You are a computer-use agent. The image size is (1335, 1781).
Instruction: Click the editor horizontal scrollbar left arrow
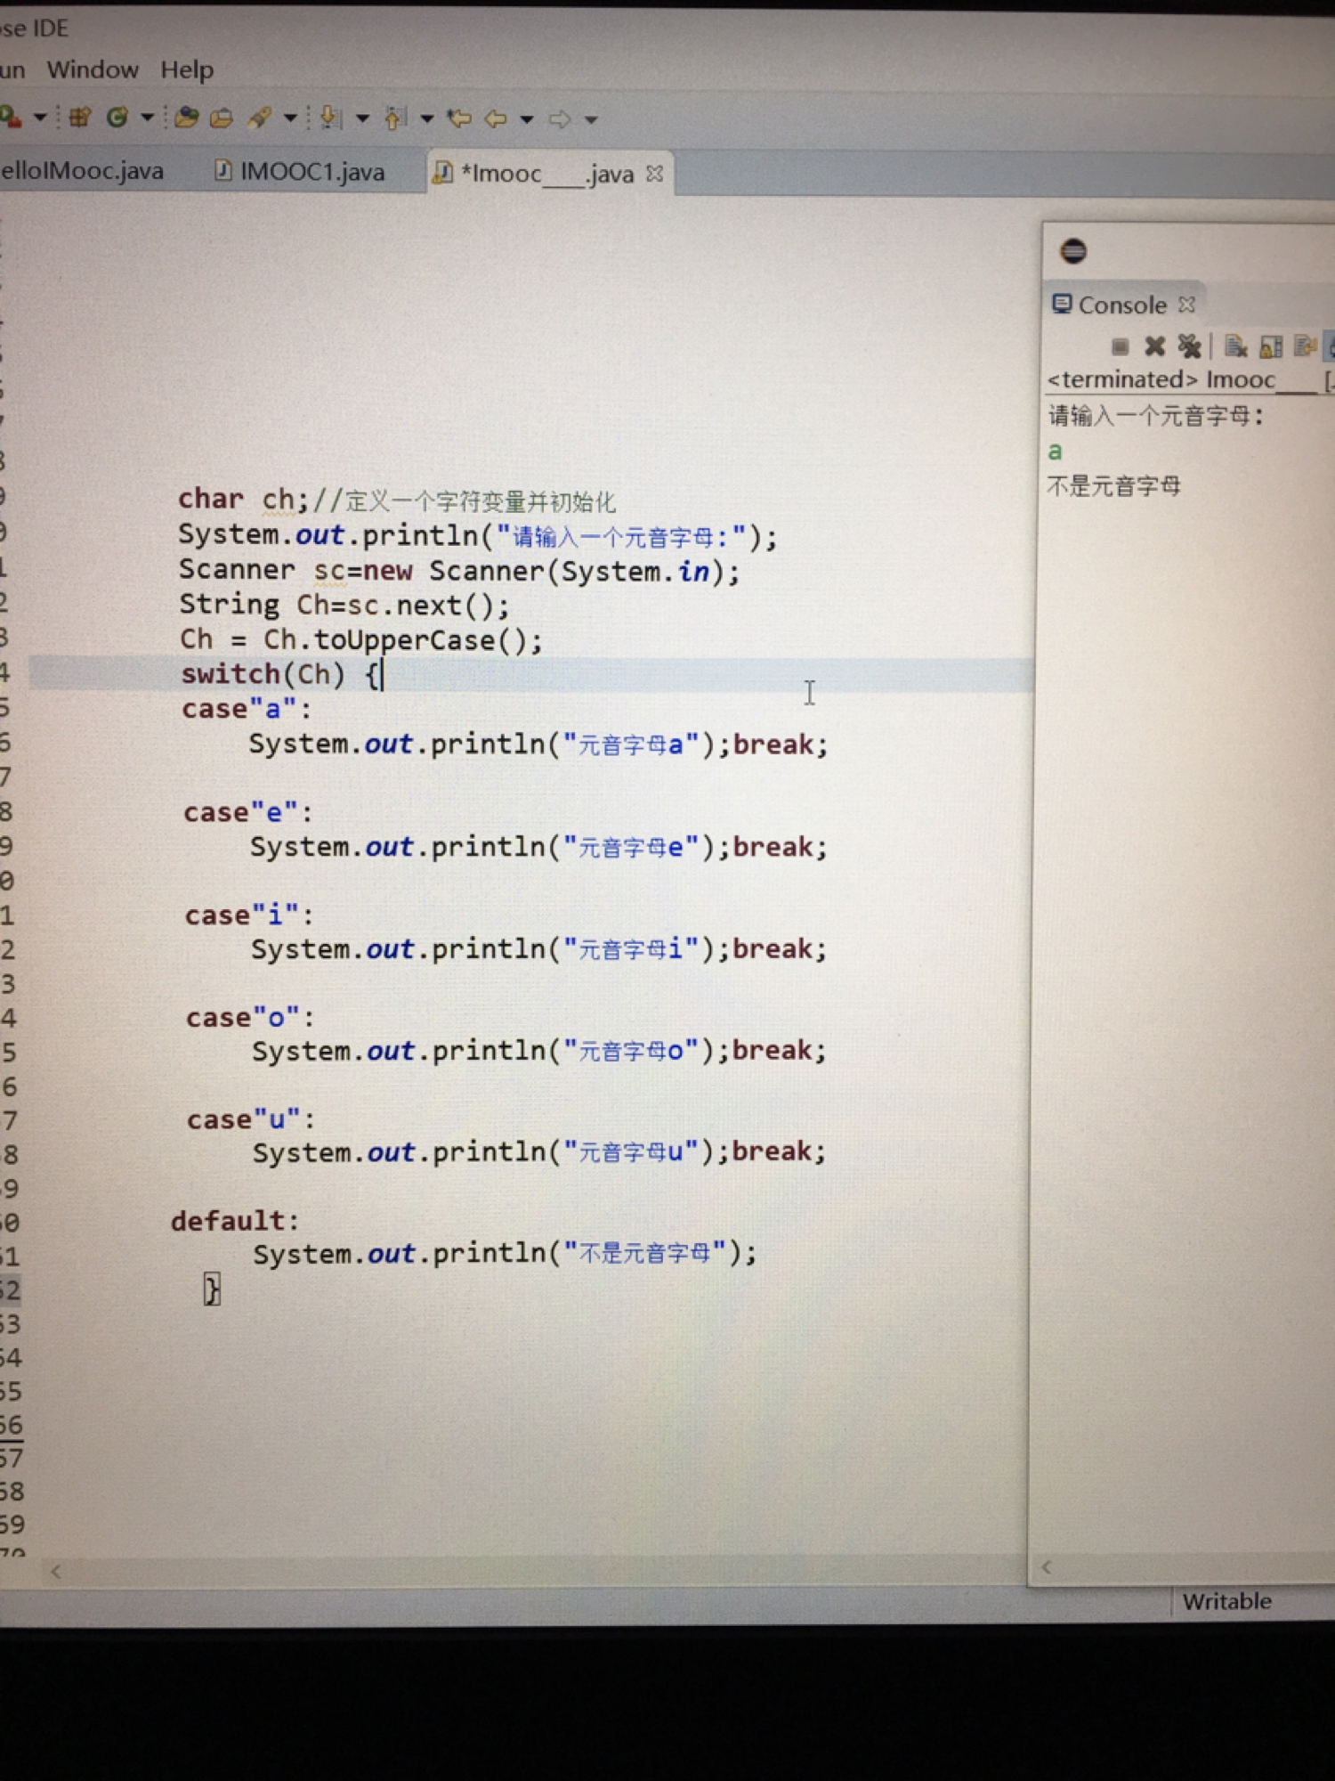tap(56, 1572)
